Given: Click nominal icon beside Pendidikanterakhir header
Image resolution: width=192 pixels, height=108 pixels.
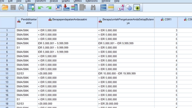Looking at the screenshot, I should (x=19, y=21).
